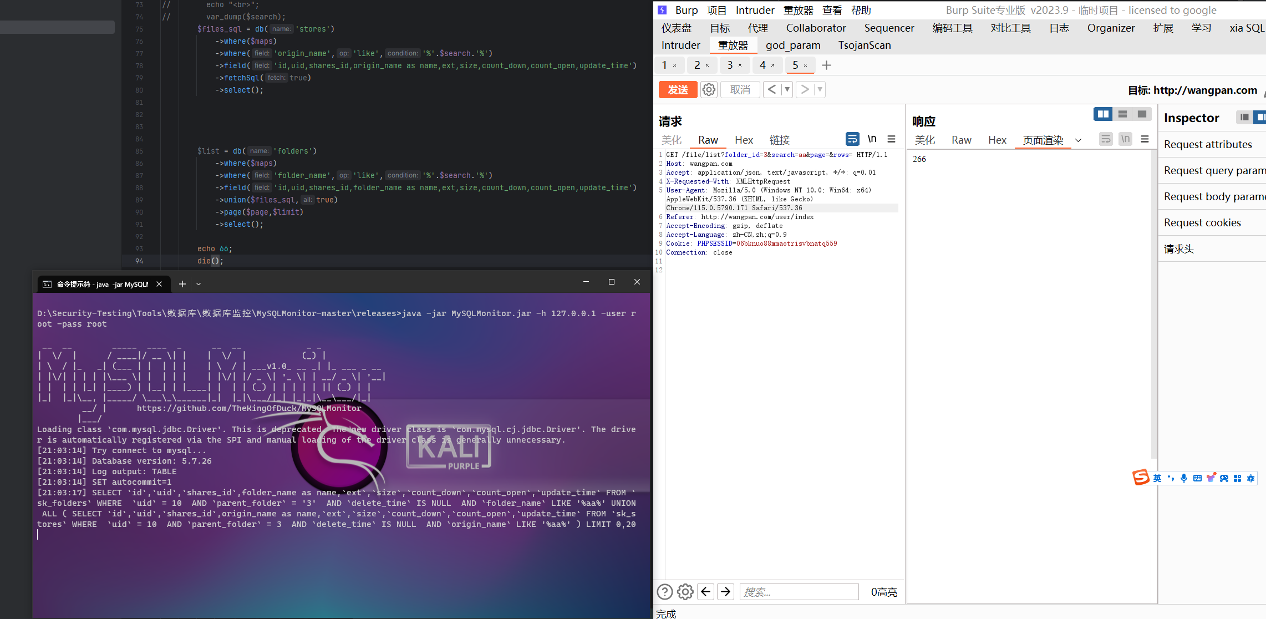Select the 页面渲染 response tab
The width and height of the screenshot is (1266, 619).
[1043, 140]
